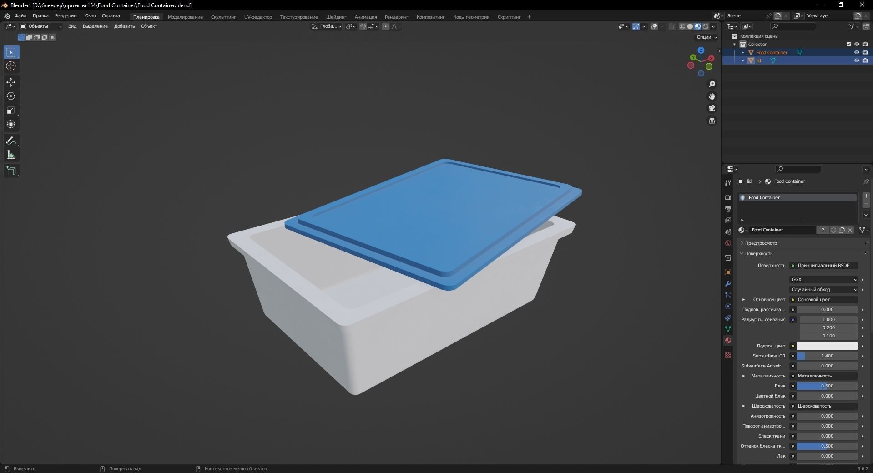Screen dimensions: 873x473
Task: Switch to the Шейдинг workspace tab
Action: point(336,17)
